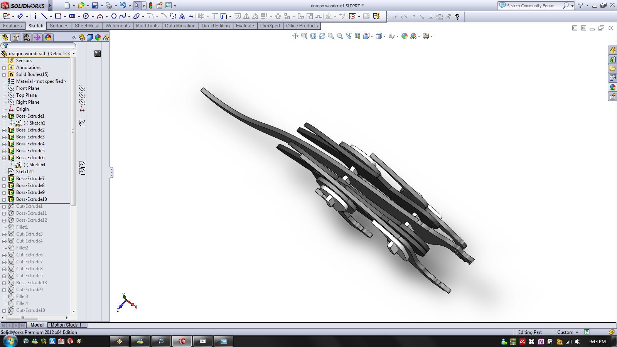Open the PropertyManager tab icon
617x347 pixels.
(x=15, y=37)
